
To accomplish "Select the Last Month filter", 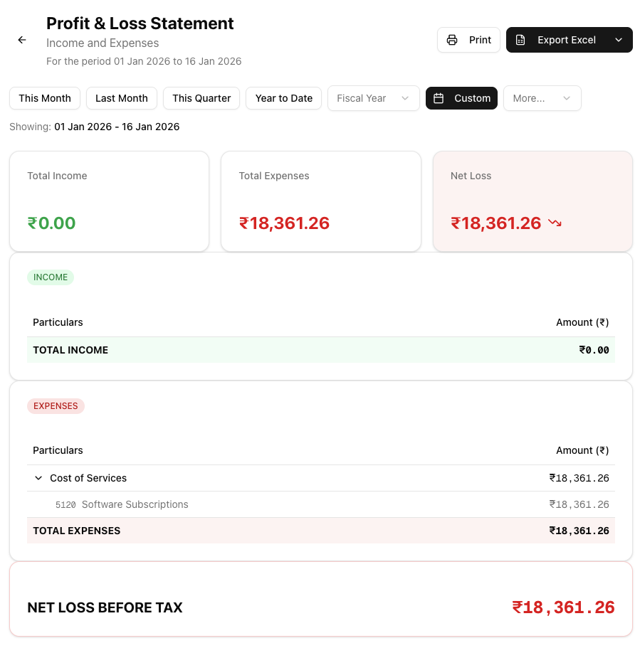I will (122, 98).
